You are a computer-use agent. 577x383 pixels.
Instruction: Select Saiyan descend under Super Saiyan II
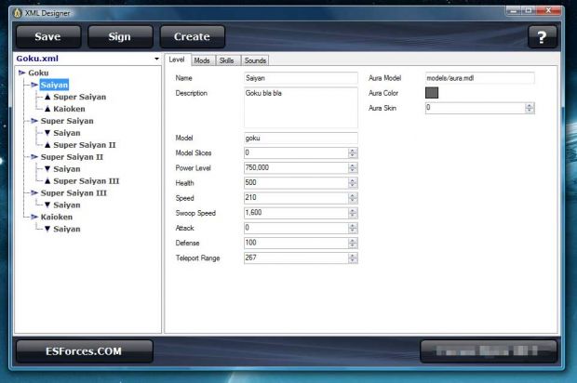click(x=67, y=169)
